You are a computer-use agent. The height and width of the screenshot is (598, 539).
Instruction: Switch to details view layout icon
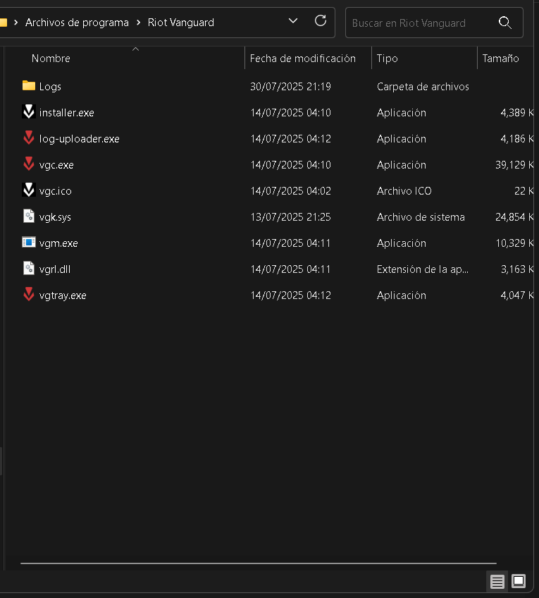point(497,582)
